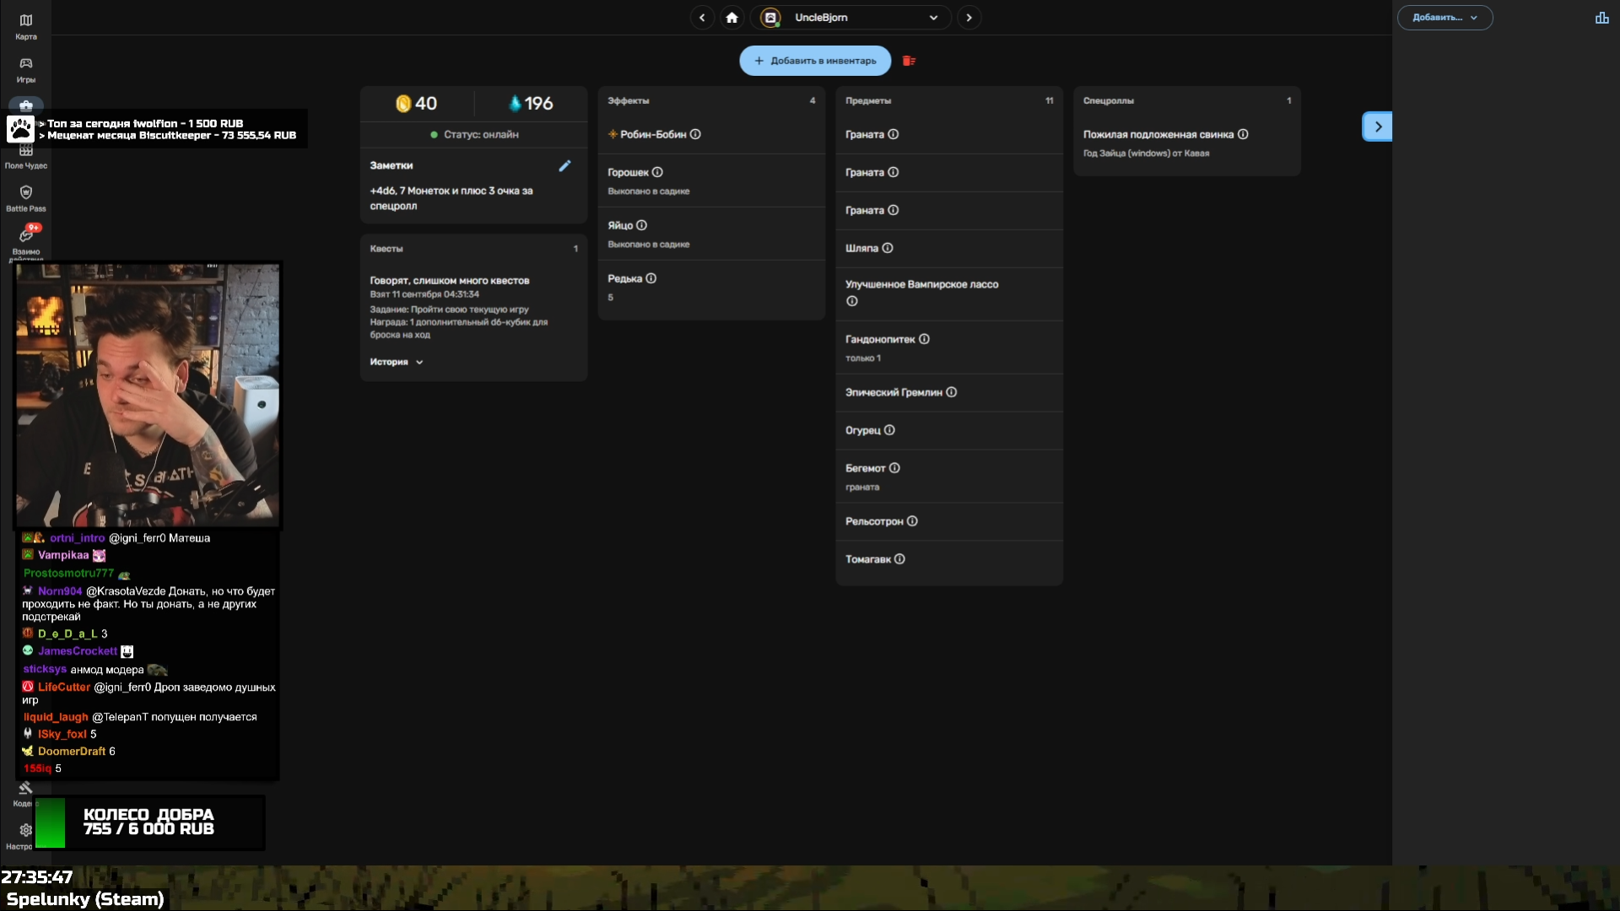Open Поле Чудес sidebar item
This screenshot has height=911, width=1620.
pos(26,157)
